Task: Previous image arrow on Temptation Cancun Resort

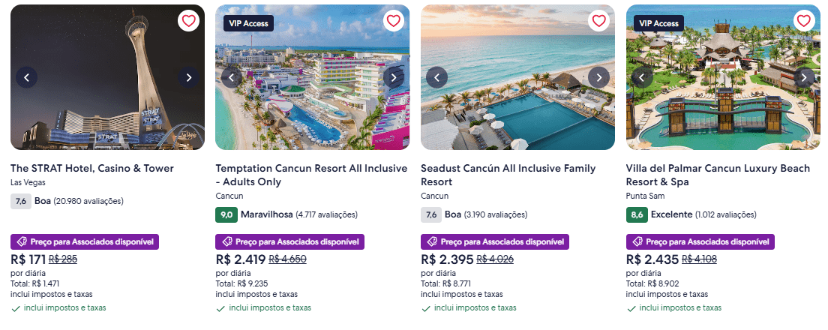Action: point(232,77)
